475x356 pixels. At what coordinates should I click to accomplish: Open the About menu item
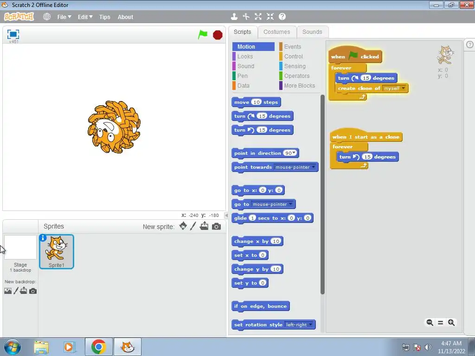pos(125,17)
